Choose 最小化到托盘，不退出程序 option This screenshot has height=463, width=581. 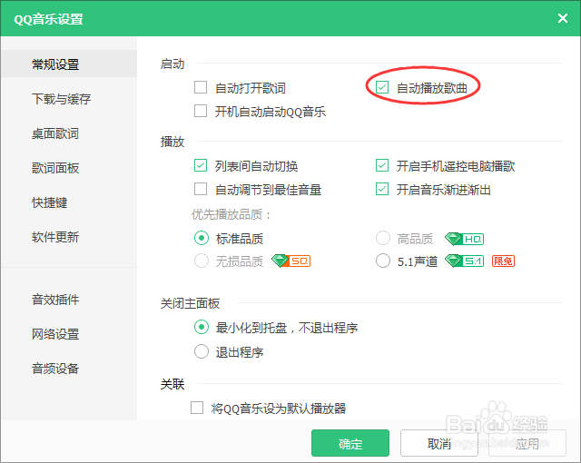point(202,327)
